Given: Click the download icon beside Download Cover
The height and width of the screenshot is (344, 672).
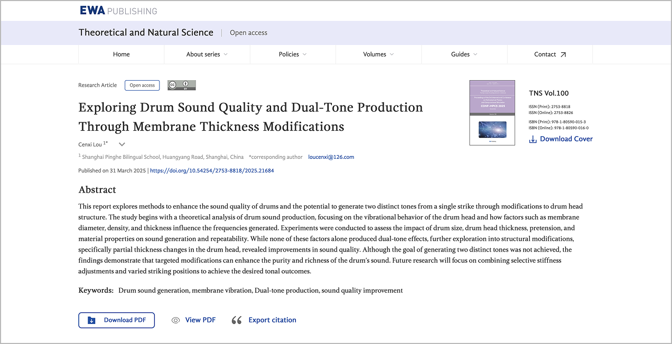Looking at the screenshot, I should point(533,139).
